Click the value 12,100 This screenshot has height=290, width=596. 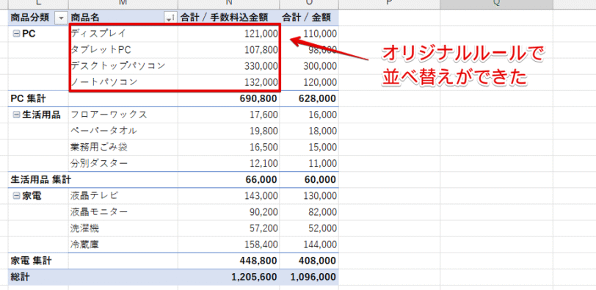264,164
